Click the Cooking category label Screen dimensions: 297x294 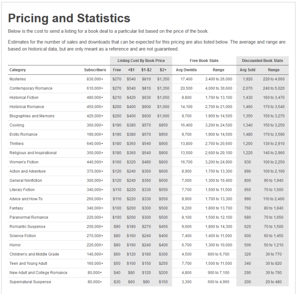click(x=17, y=125)
